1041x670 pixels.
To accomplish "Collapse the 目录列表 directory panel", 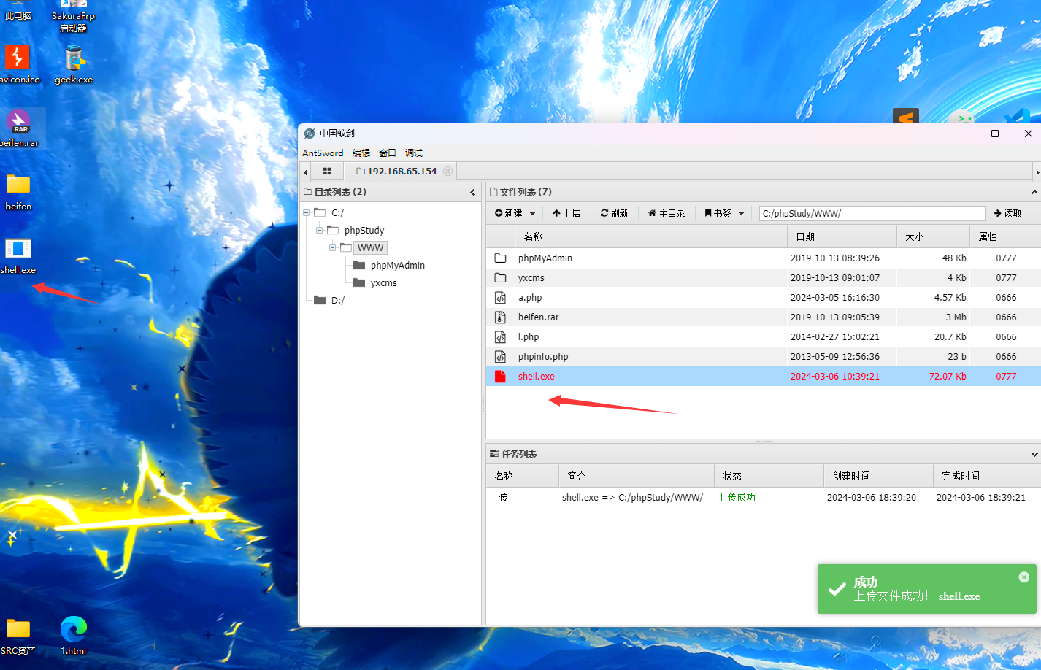I will (x=472, y=193).
